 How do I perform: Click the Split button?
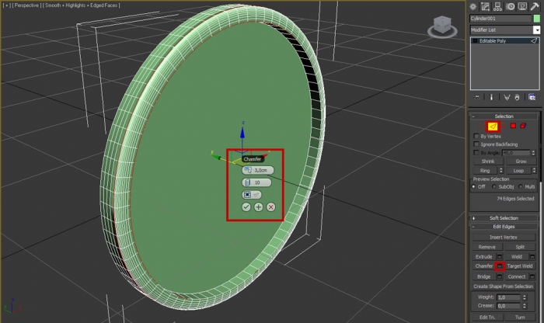(520, 247)
